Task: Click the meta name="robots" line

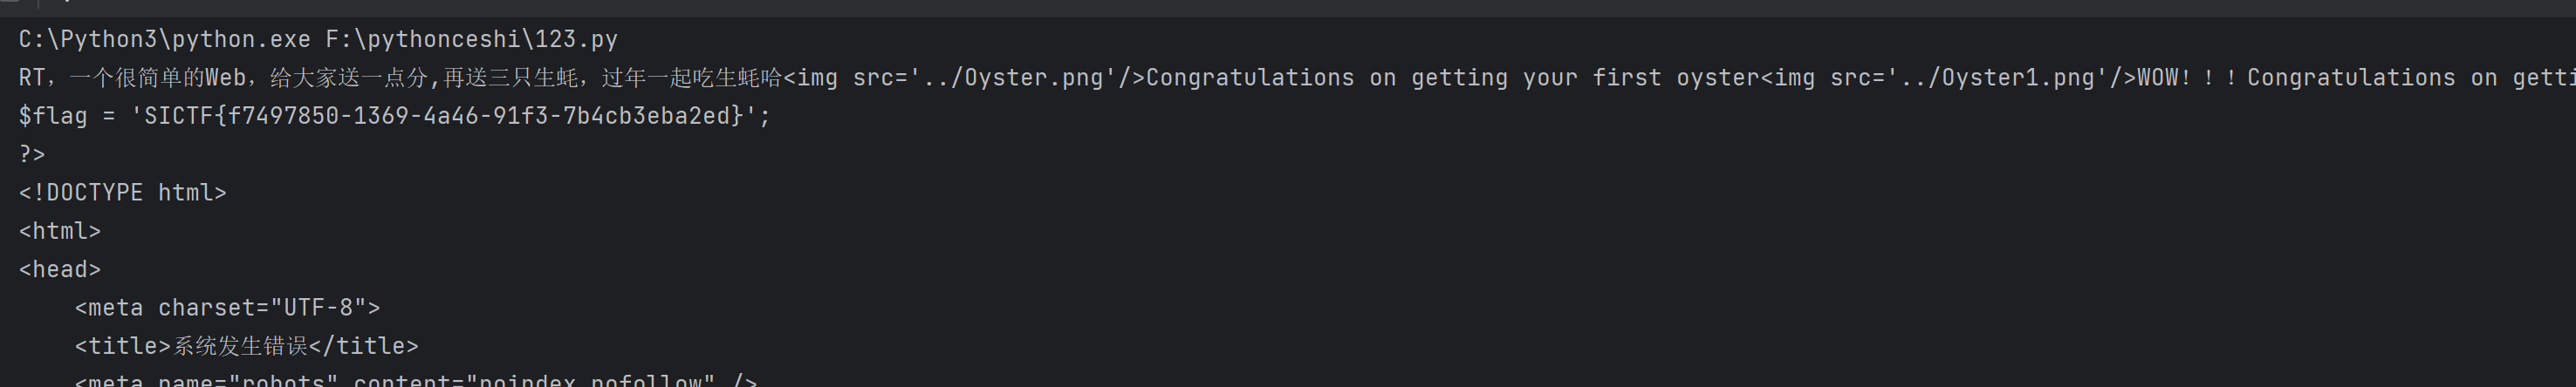Action: point(415,380)
